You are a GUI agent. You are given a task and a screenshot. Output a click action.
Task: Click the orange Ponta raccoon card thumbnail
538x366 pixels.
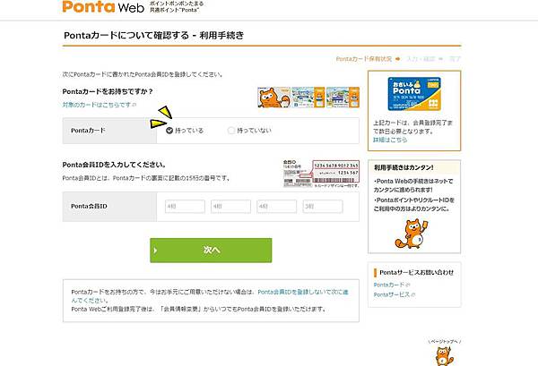[x=273, y=98]
